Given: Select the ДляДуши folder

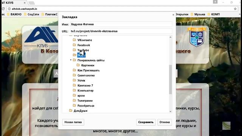Looking at the screenshot, I should [x=81, y=111].
